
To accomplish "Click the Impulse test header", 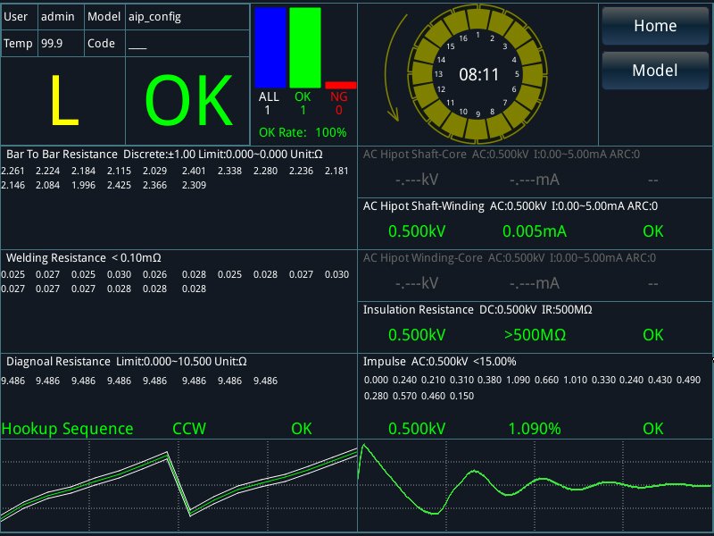I will (x=439, y=362).
